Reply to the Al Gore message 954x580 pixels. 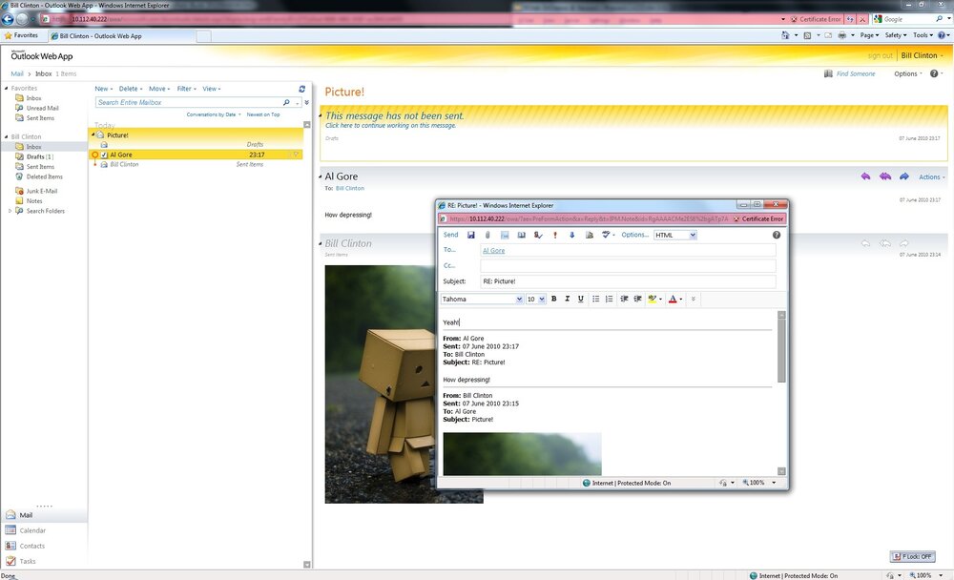[866, 176]
